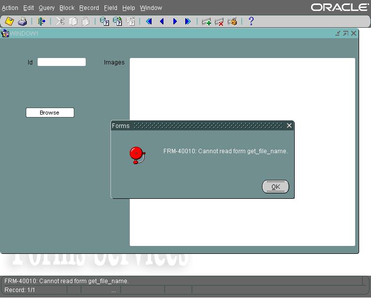Go to the next record
The width and height of the screenshot is (371, 298).
tap(175, 21)
